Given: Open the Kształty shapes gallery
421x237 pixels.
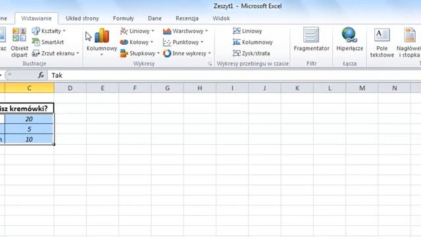Looking at the screenshot, I should coord(48,31).
